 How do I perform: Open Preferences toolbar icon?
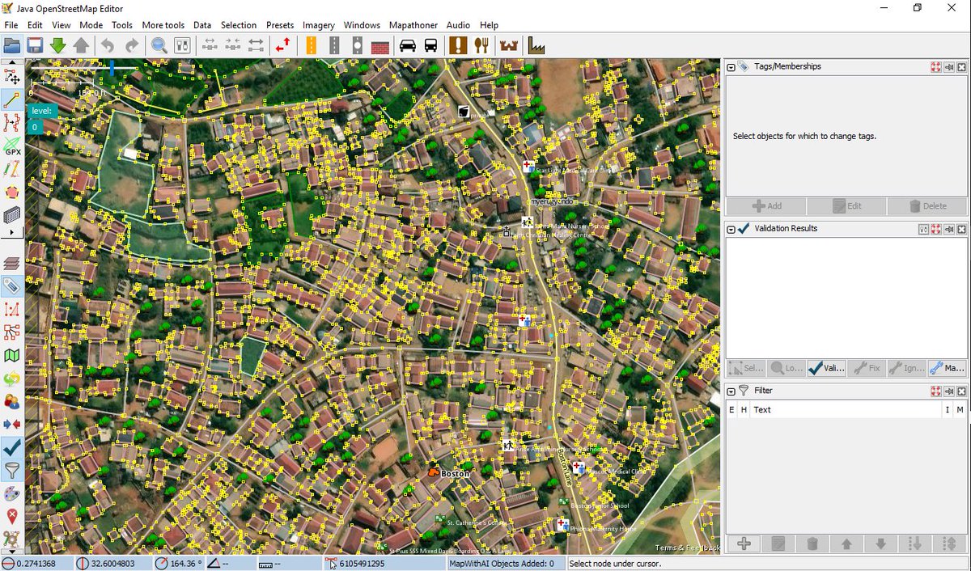coord(181,45)
